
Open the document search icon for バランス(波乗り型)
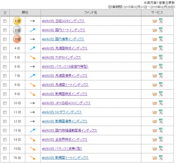(161, 149)
